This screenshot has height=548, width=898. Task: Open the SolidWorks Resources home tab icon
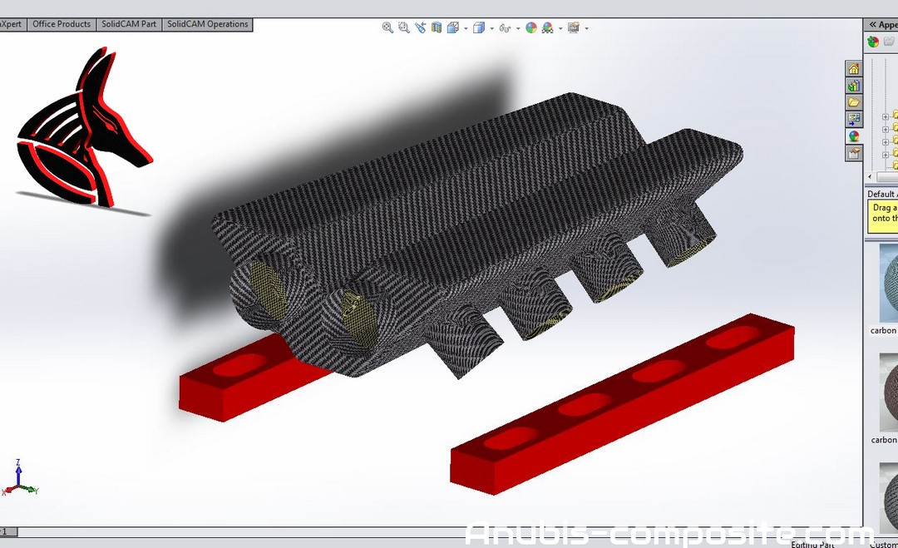(x=853, y=69)
